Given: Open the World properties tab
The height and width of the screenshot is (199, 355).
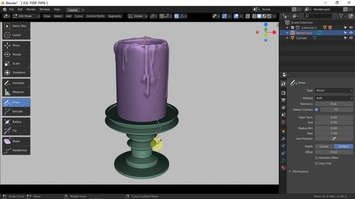Looking at the screenshot, I should tap(283, 122).
